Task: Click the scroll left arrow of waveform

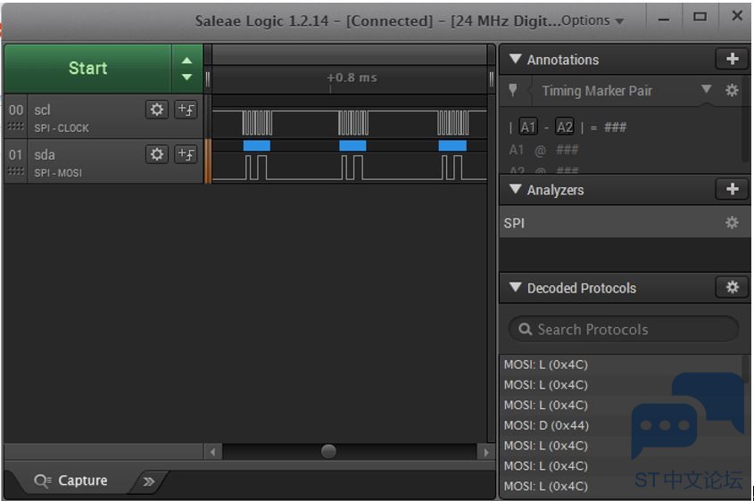Action: tap(212, 452)
